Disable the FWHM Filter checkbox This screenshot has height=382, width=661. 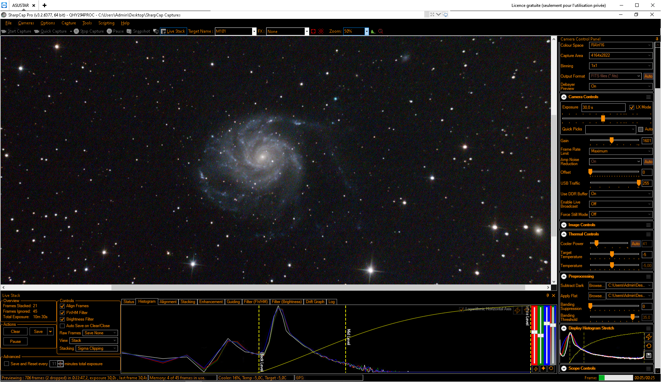point(62,313)
